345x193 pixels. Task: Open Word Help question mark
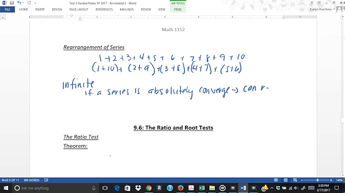pyautogui.click(x=311, y=3)
